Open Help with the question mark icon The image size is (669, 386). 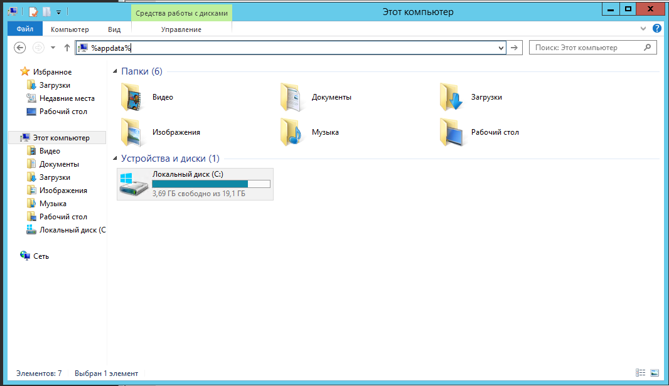656,29
